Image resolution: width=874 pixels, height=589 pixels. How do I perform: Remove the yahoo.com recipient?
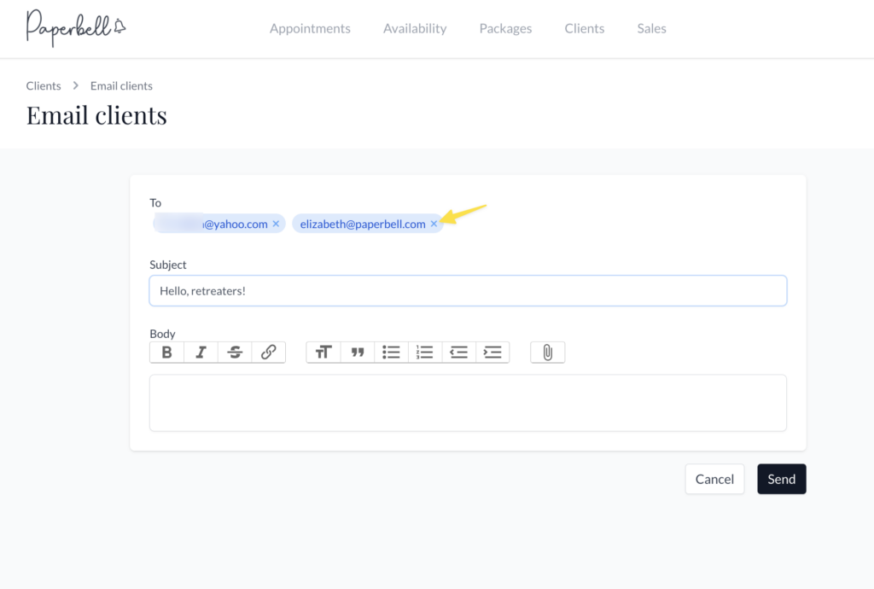pos(276,224)
